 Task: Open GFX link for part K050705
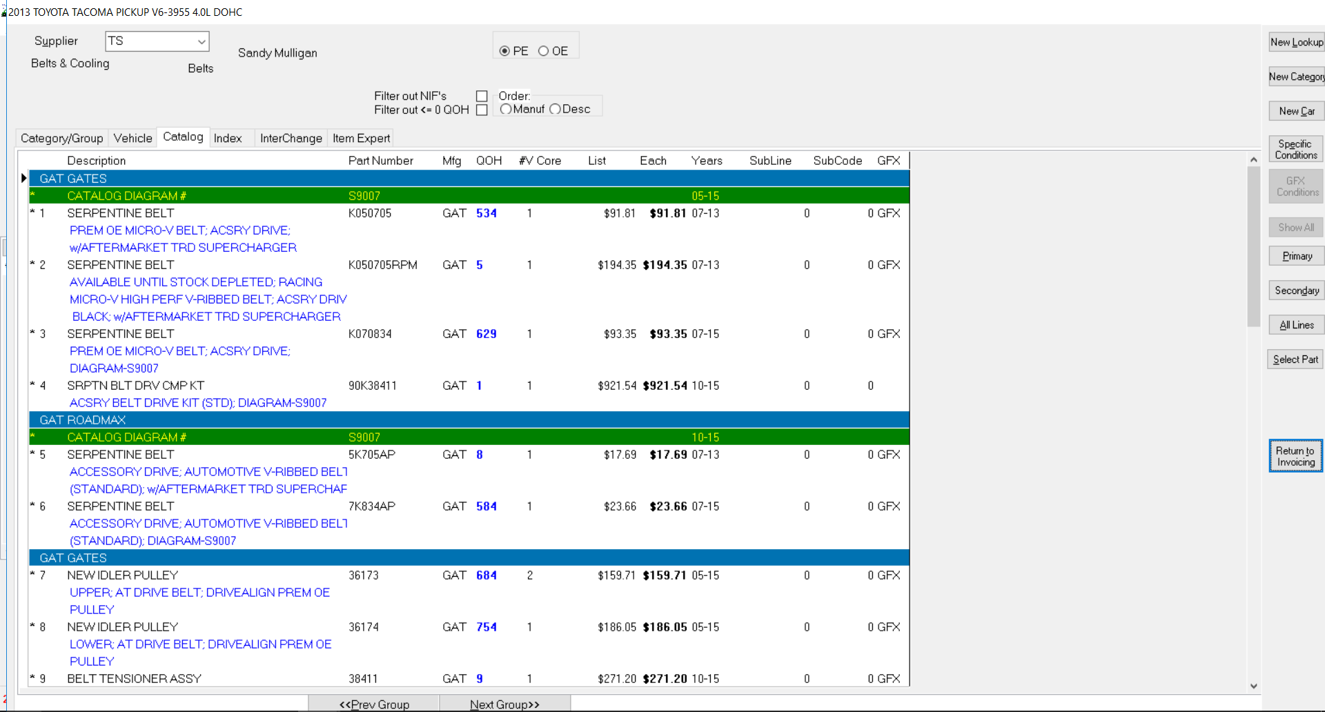coord(888,213)
